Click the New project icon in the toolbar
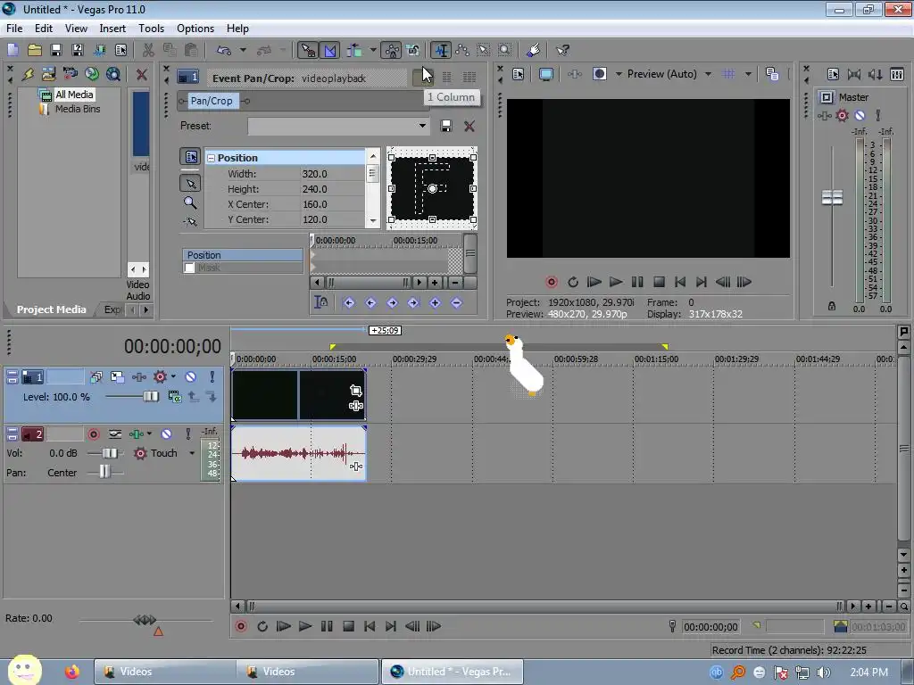The width and height of the screenshot is (914, 685). (12, 50)
